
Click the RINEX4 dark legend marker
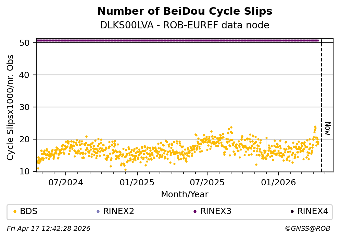click(x=292, y=212)
